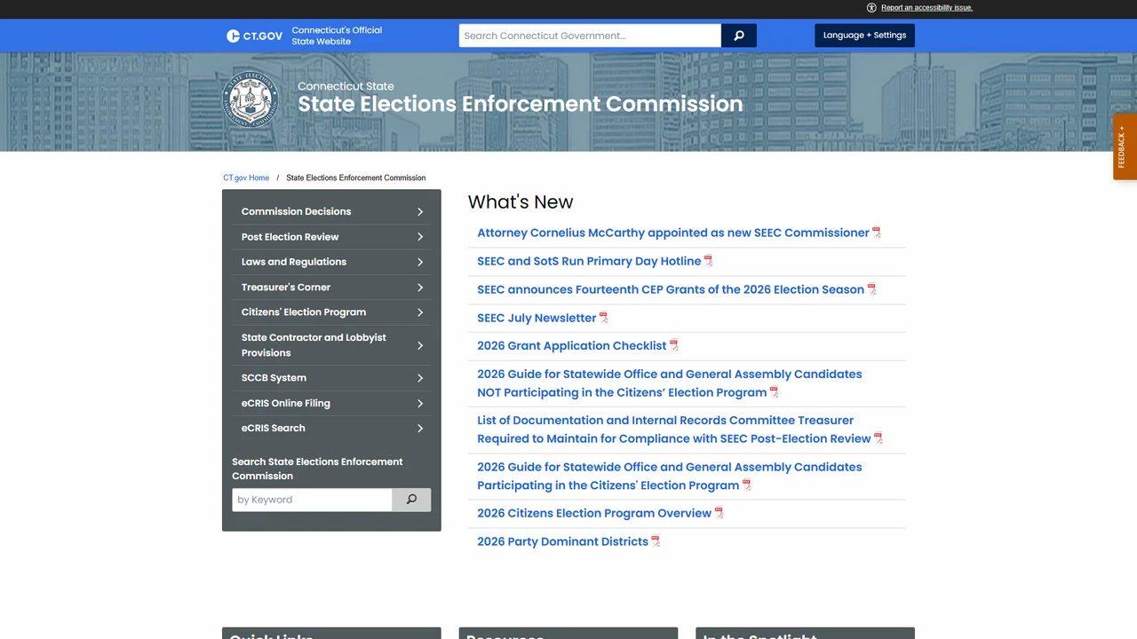Click PDF icon after Post-Election Review documentation link
The width and height of the screenshot is (1137, 639).
click(x=879, y=438)
